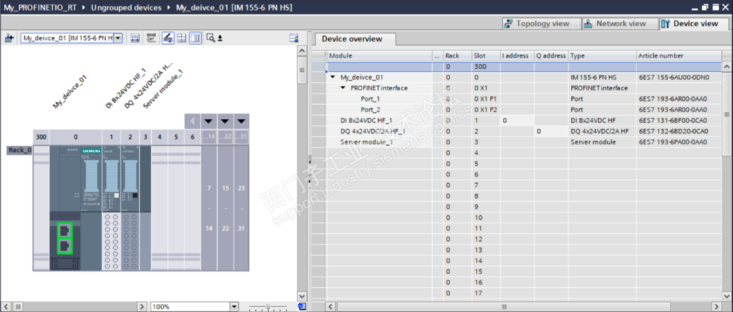This screenshot has height=312, width=733.
Task: Toggle the protected/pen view mode icon
Action: click(x=168, y=38)
